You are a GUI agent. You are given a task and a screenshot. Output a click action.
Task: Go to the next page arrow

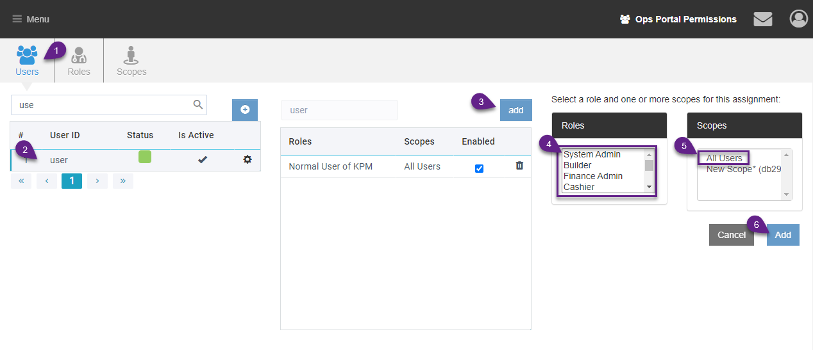click(x=97, y=181)
